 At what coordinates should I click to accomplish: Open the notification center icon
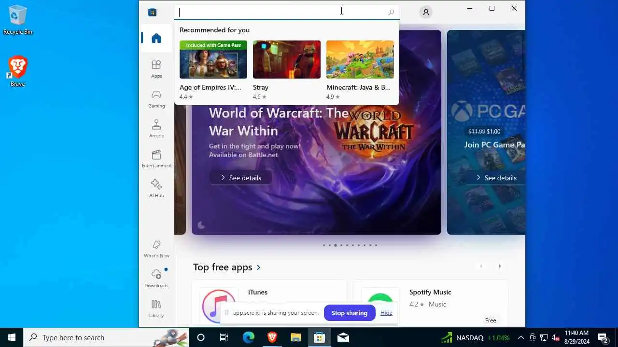[x=603, y=337]
